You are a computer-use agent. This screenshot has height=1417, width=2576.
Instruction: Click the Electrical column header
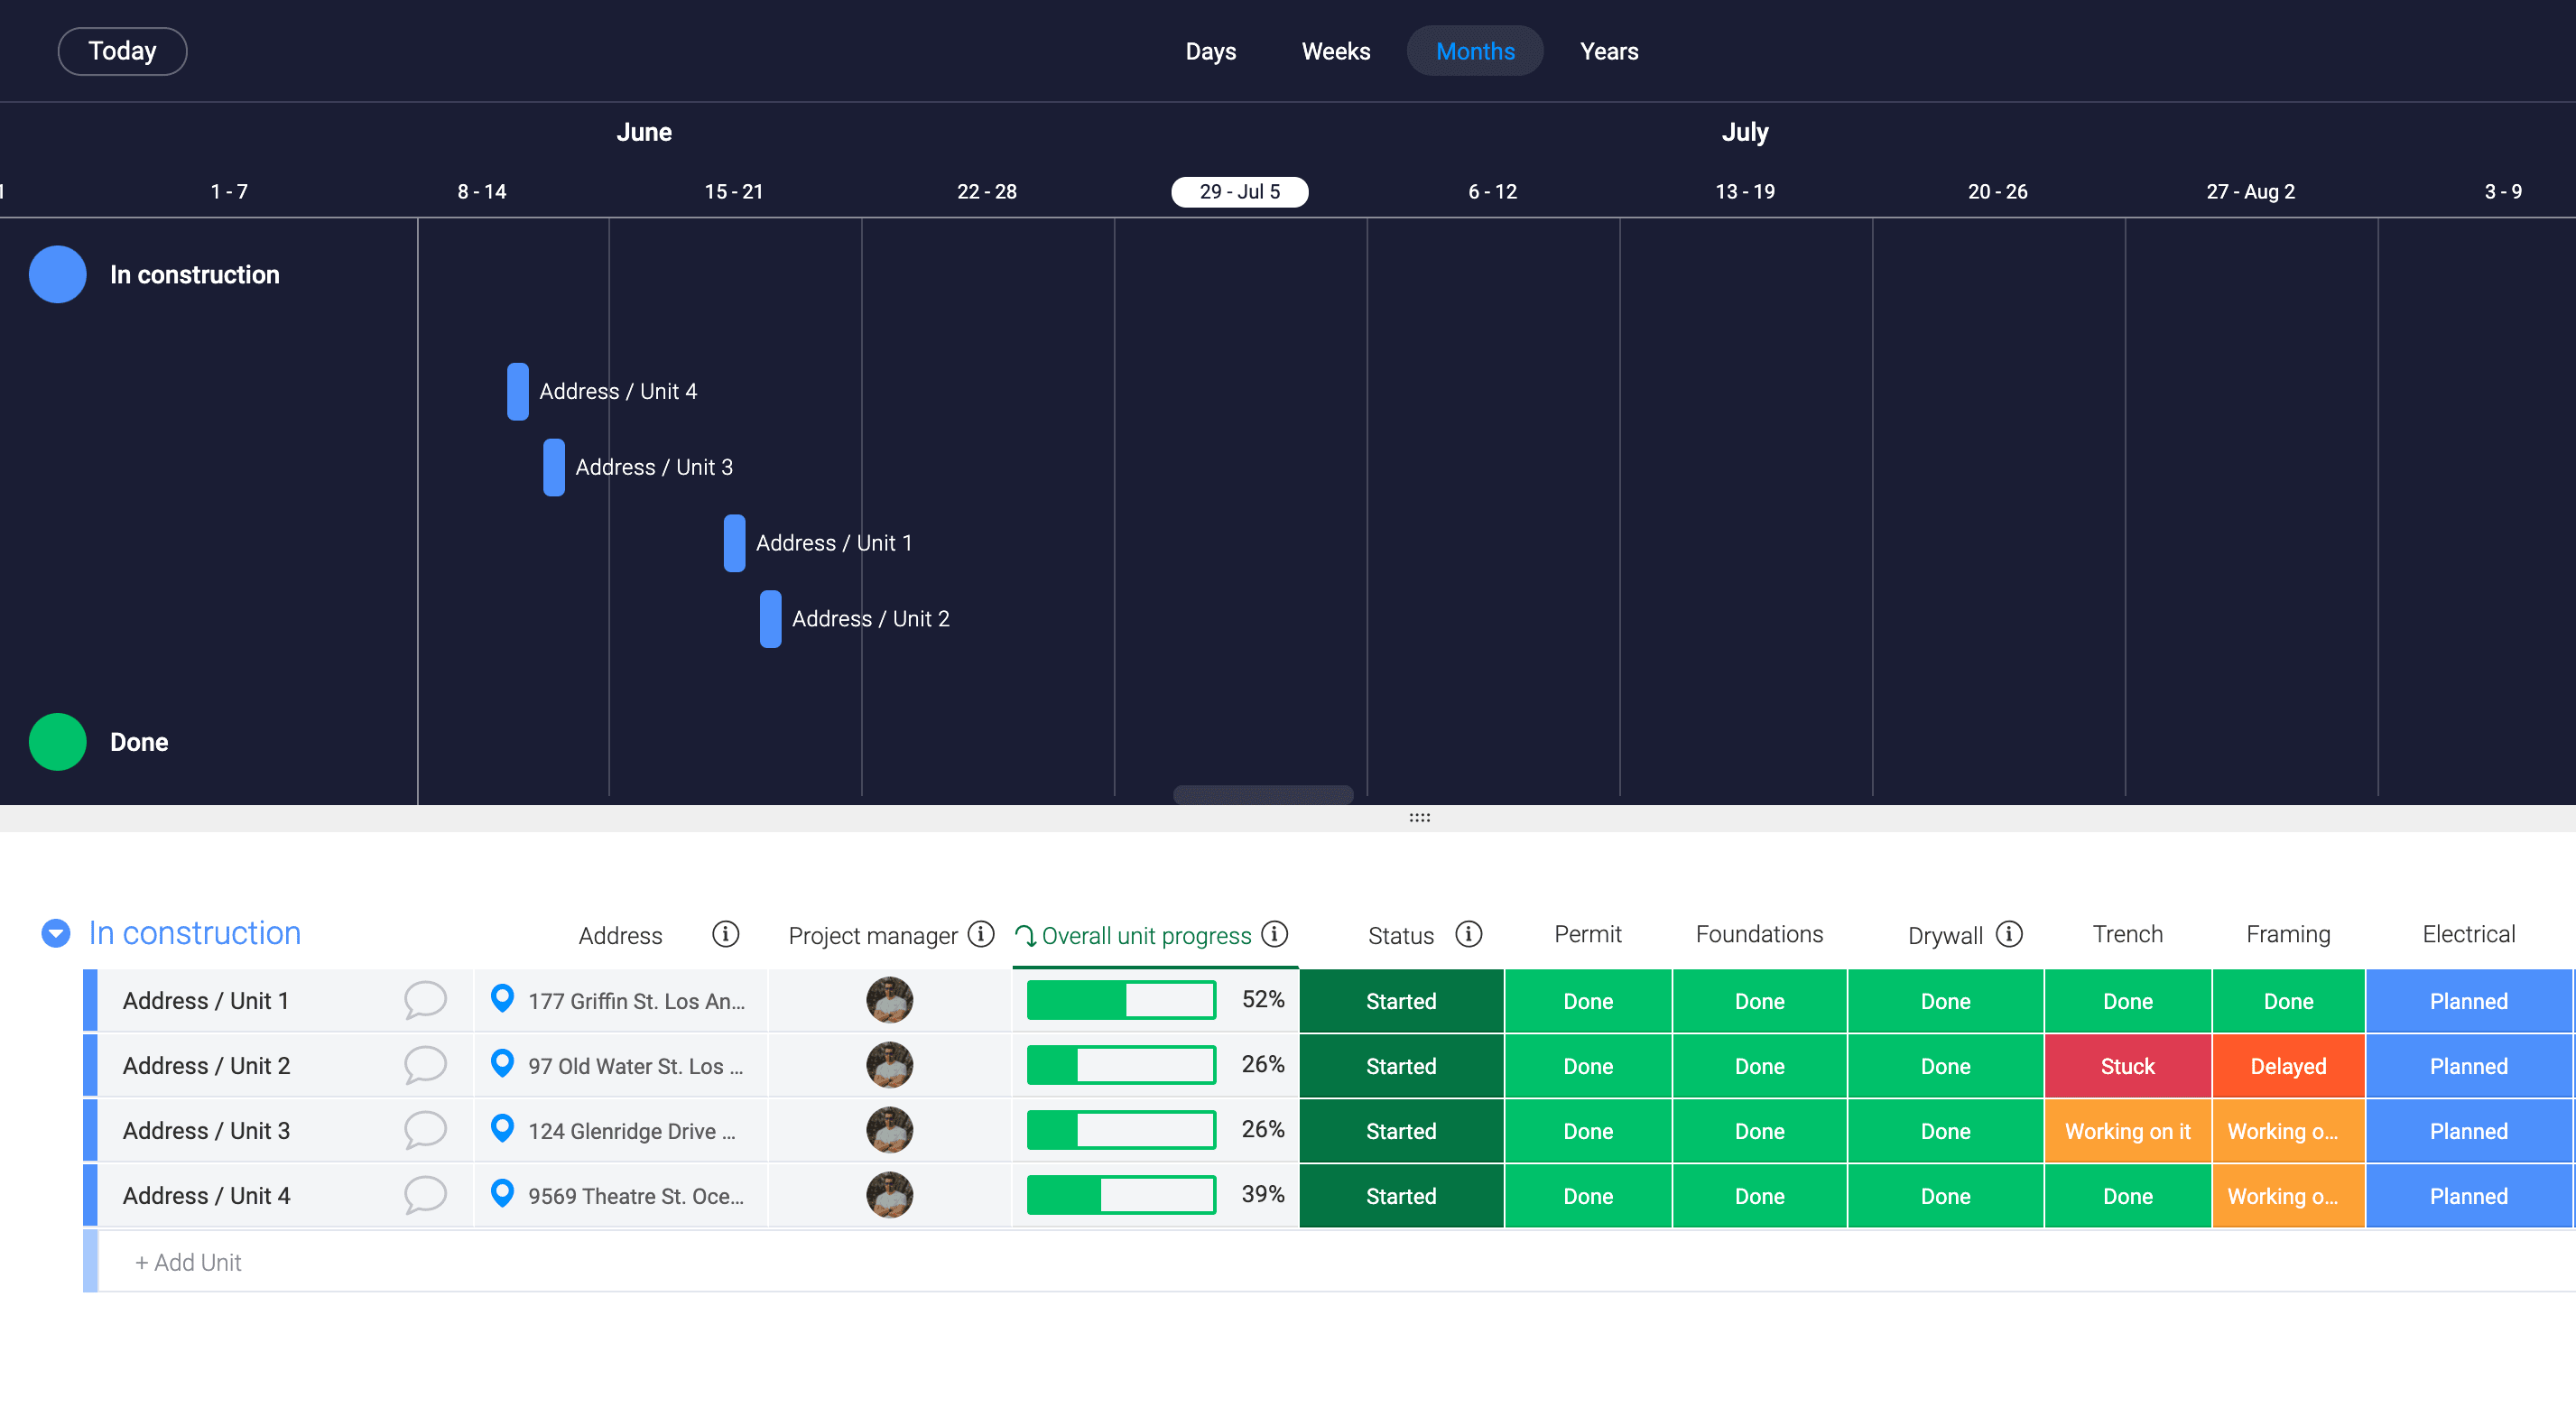pos(2468,934)
